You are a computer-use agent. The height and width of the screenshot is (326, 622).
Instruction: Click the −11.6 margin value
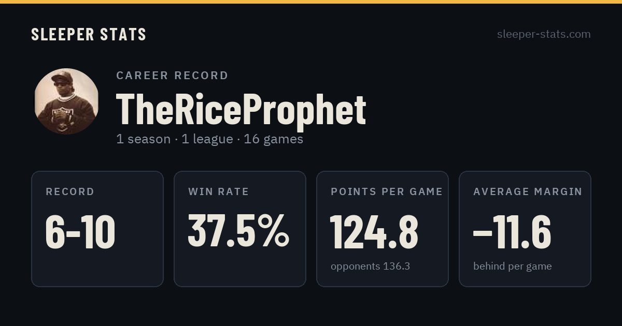(x=512, y=232)
